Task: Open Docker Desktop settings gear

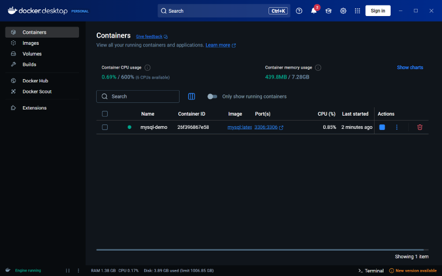Action: point(343,11)
